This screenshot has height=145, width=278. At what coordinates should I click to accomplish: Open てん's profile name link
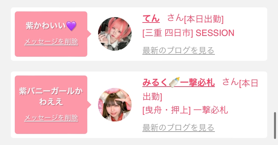(151, 18)
